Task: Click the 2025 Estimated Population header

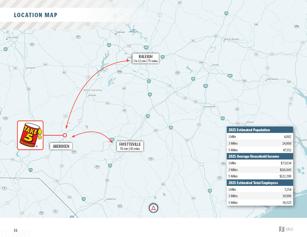Action: point(260,130)
